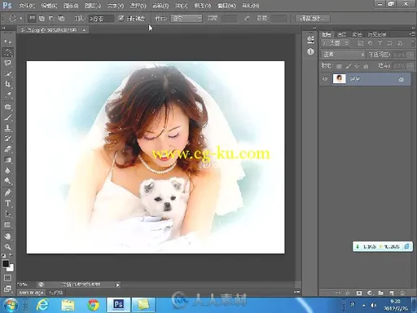Viewport: 417px width, 313px height.
Task: Choose Intersect with selection mode
Action: pos(62,18)
